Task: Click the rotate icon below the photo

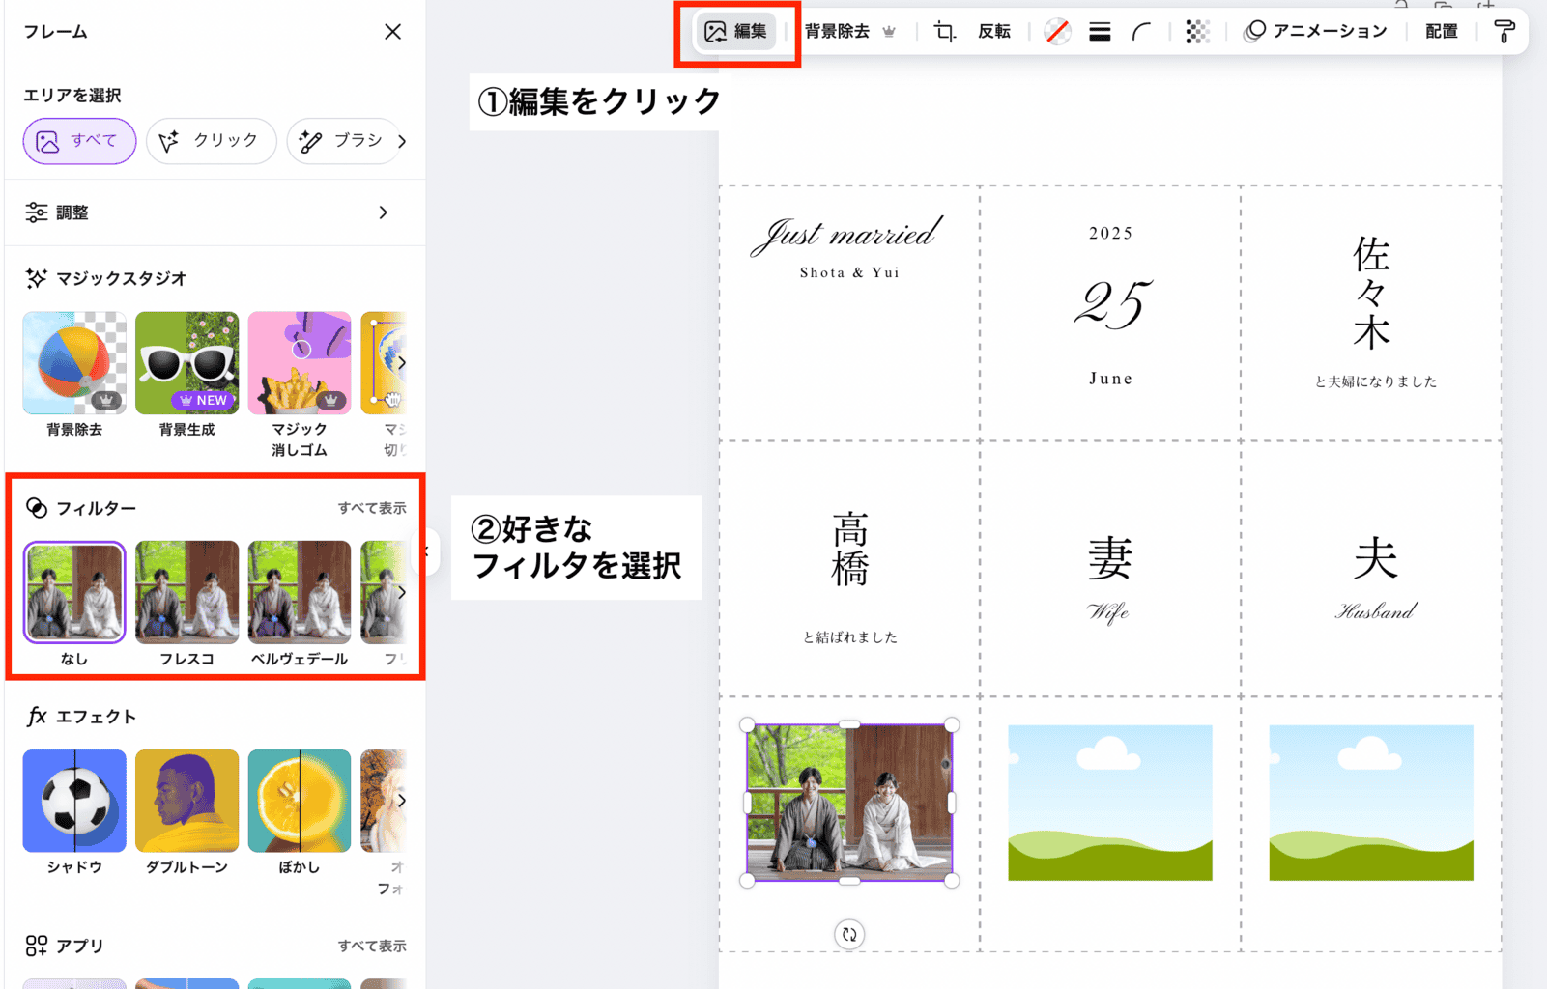Action: click(x=848, y=934)
